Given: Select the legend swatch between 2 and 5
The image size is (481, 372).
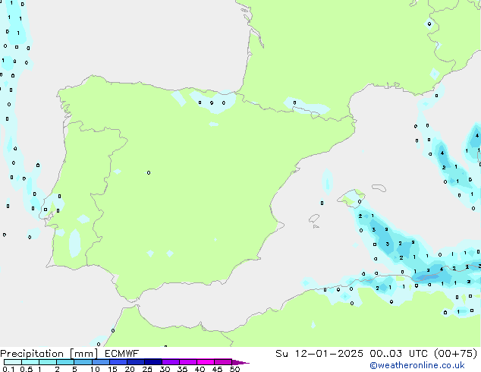Looking at the screenshot, I should click(x=65, y=362).
